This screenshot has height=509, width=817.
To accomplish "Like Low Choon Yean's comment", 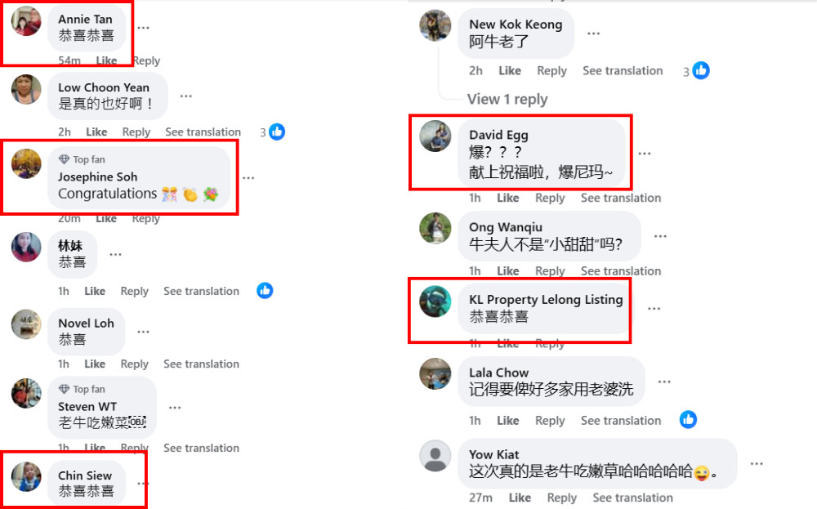I will 96,132.
